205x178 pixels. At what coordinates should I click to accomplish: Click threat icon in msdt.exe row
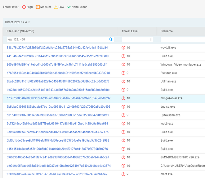[x=123, y=174]
